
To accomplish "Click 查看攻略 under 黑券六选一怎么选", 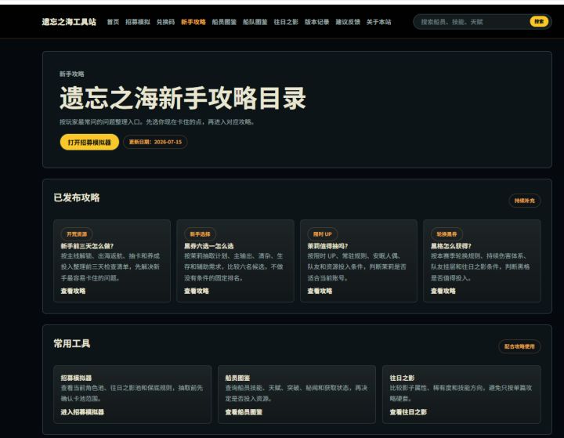I will pos(197,291).
